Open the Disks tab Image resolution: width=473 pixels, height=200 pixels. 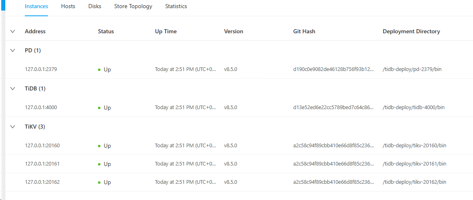(95, 6)
